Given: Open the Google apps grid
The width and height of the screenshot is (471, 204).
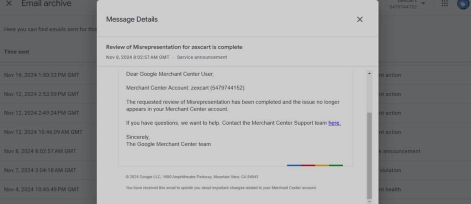Looking at the screenshot, I should tap(445, 4).
